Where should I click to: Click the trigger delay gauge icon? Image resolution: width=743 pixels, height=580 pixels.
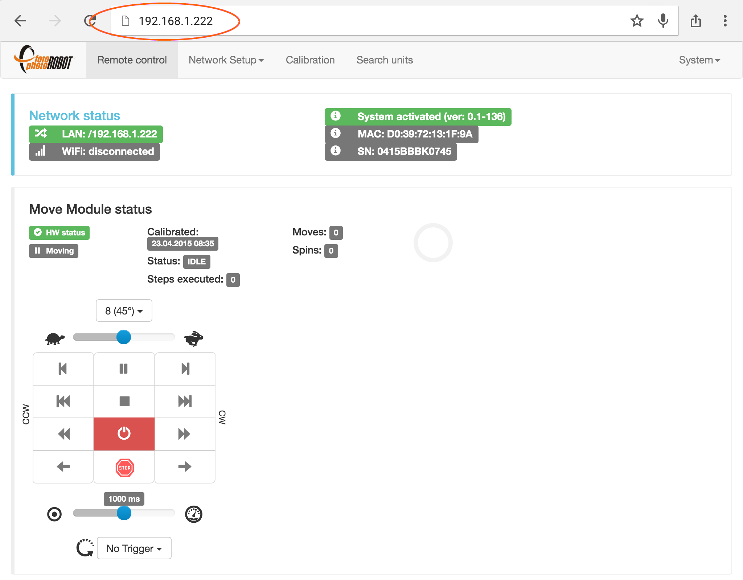(194, 514)
